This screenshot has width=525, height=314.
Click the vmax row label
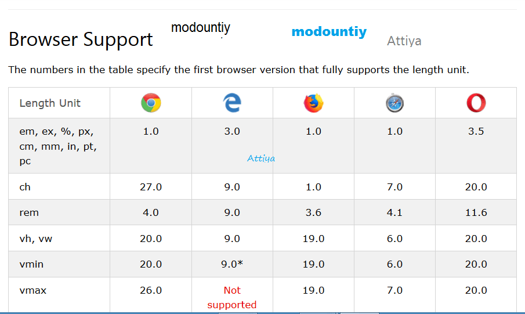point(32,290)
